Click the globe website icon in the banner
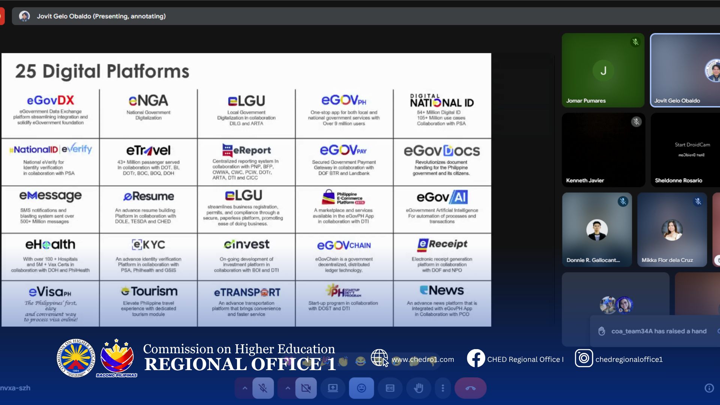Image resolution: width=720 pixels, height=405 pixels. 379,357
